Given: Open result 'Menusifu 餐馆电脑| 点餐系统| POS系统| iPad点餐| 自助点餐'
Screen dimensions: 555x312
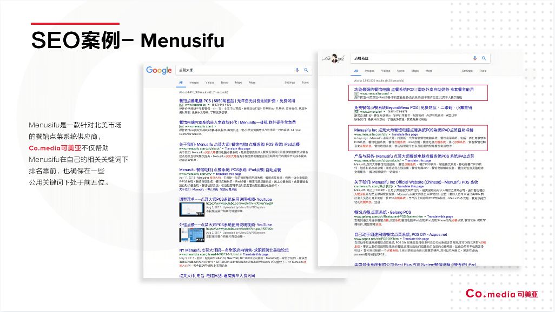Looking at the screenshot, I should coord(230,170).
